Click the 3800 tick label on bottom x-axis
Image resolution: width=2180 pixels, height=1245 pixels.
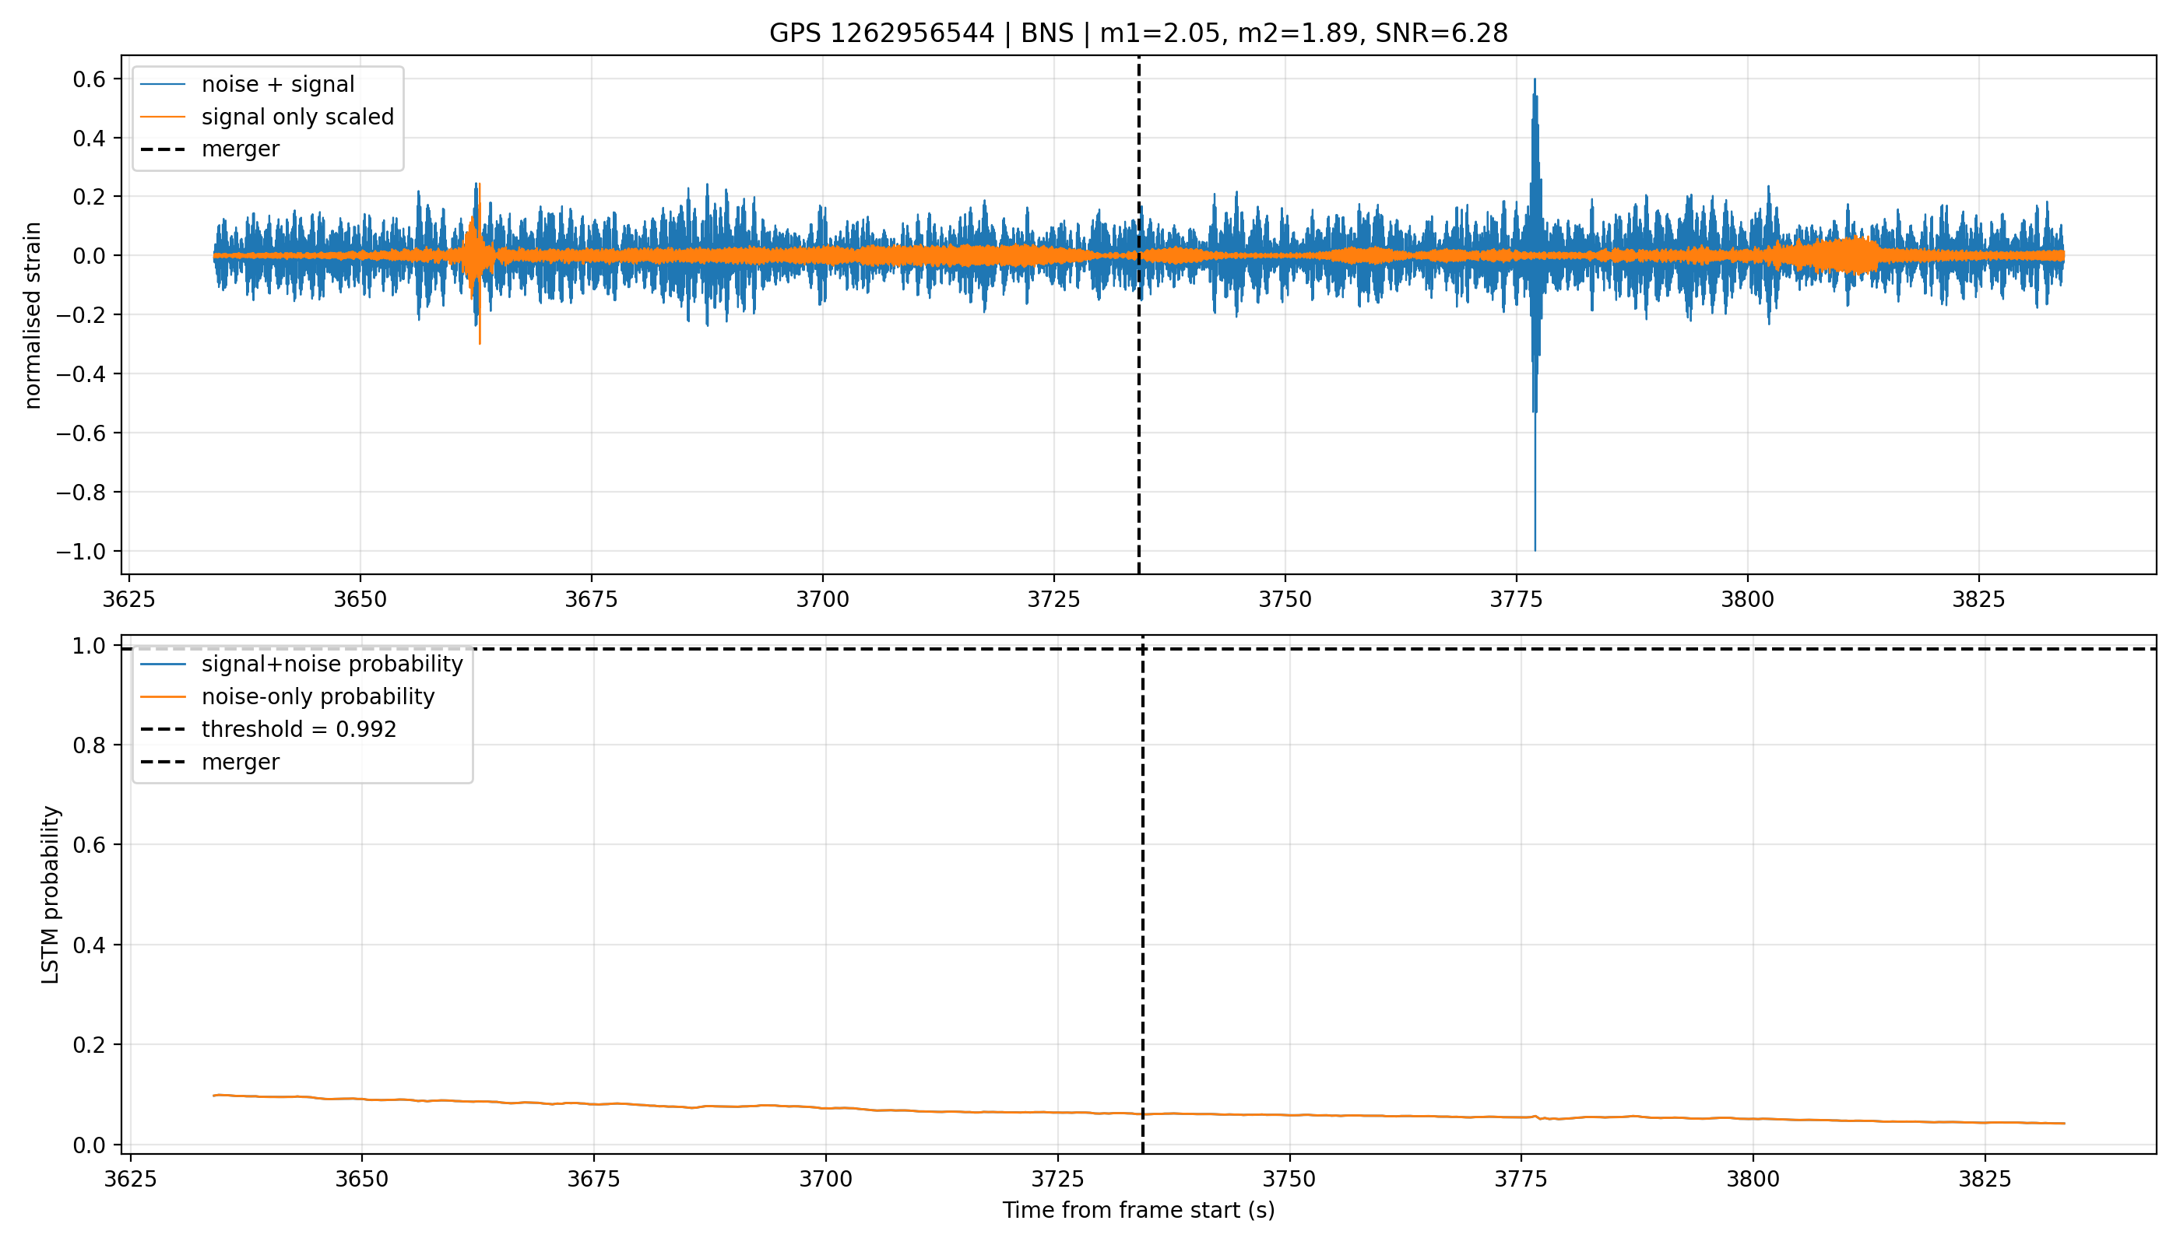coord(1753,1179)
